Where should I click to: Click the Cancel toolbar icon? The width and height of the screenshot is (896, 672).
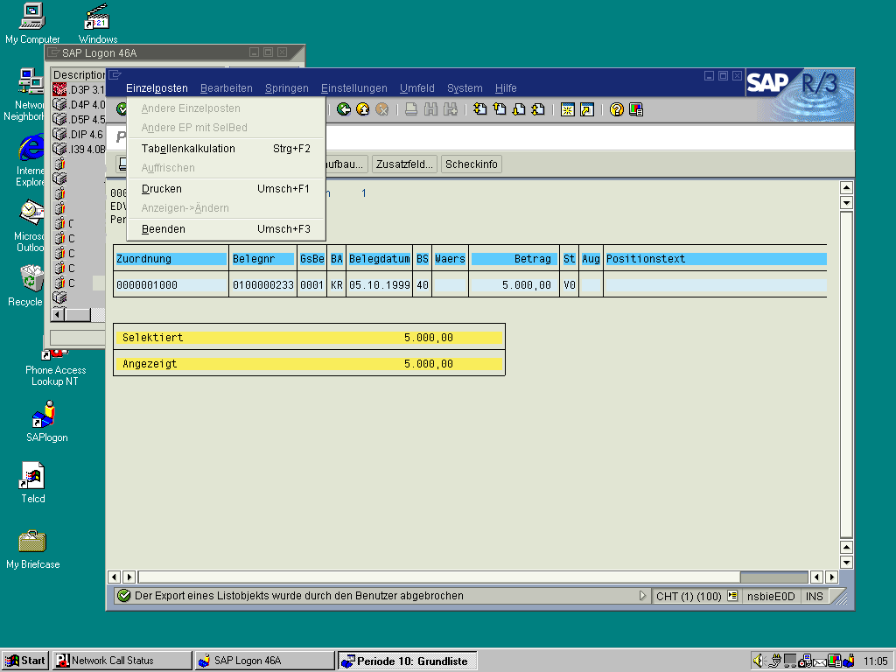point(382,109)
